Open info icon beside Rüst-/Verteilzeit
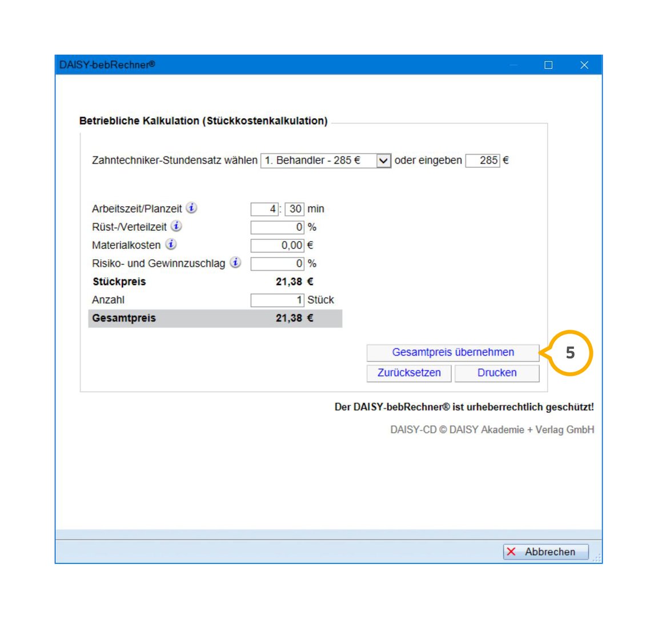658x619 pixels. click(176, 226)
